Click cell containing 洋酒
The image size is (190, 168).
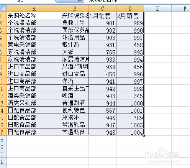point(75,81)
